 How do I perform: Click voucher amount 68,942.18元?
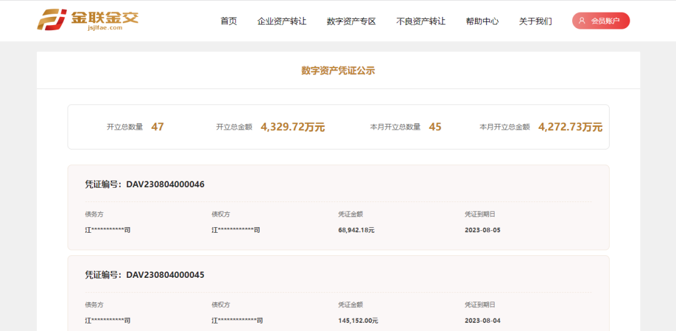pyautogui.click(x=356, y=230)
